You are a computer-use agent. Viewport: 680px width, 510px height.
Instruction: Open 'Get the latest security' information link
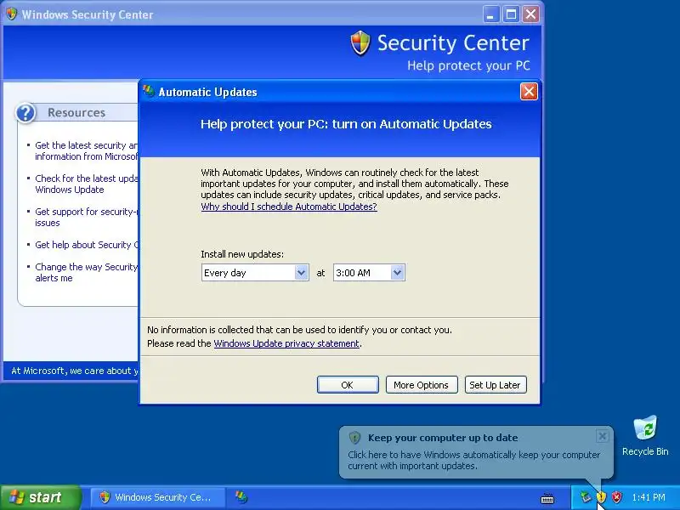tap(86, 151)
